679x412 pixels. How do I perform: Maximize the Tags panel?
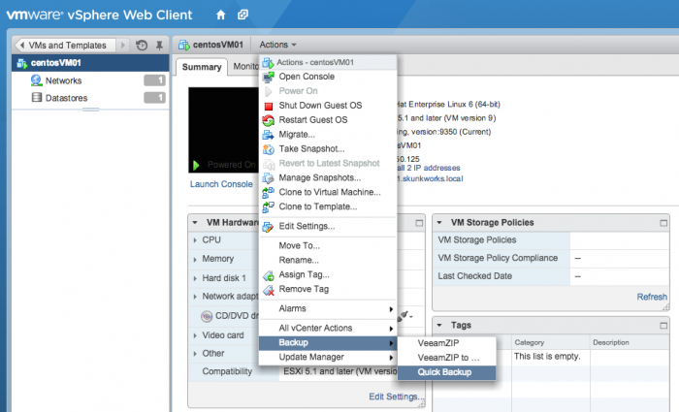(663, 326)
